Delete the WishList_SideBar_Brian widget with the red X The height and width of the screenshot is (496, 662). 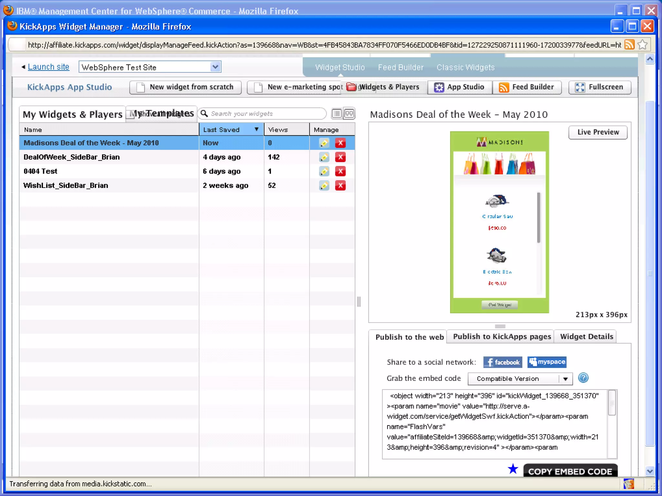pyautogui.click(x=340, y=186)
